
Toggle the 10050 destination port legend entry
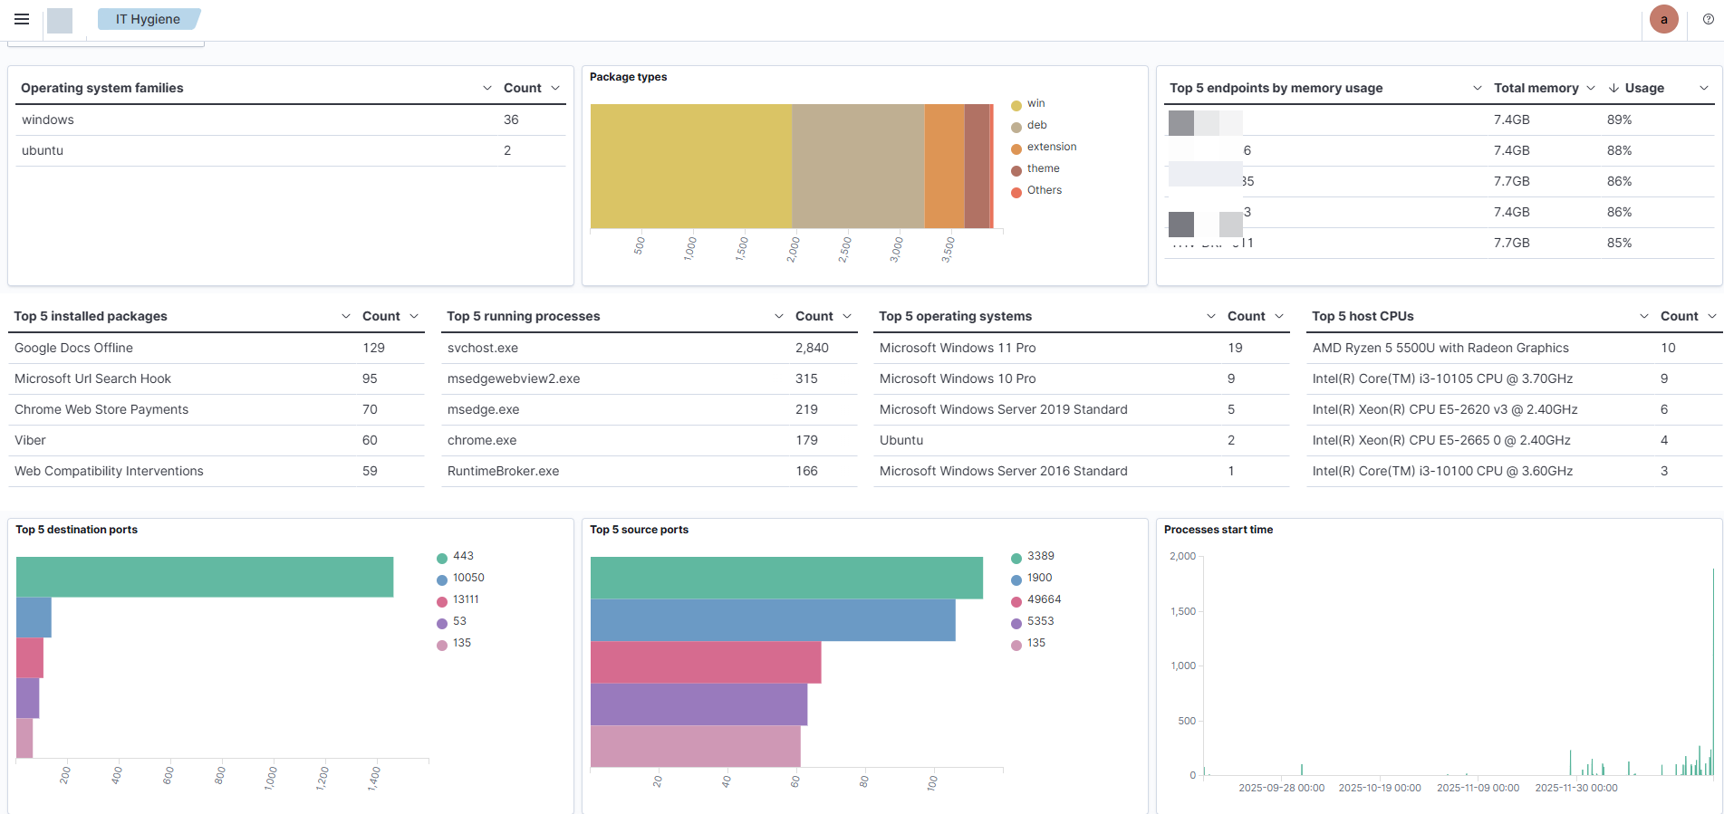coord(467,578)
